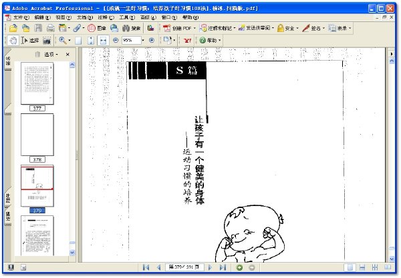Click the second folder icon in the toolbar

pos(25,28)
